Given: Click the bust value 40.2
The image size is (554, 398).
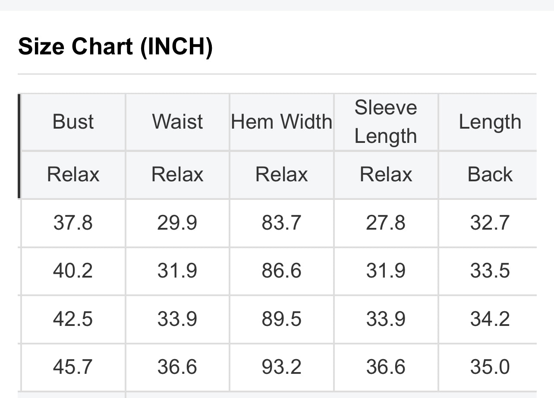Looking at the screenshot, I should coord(73,271).
